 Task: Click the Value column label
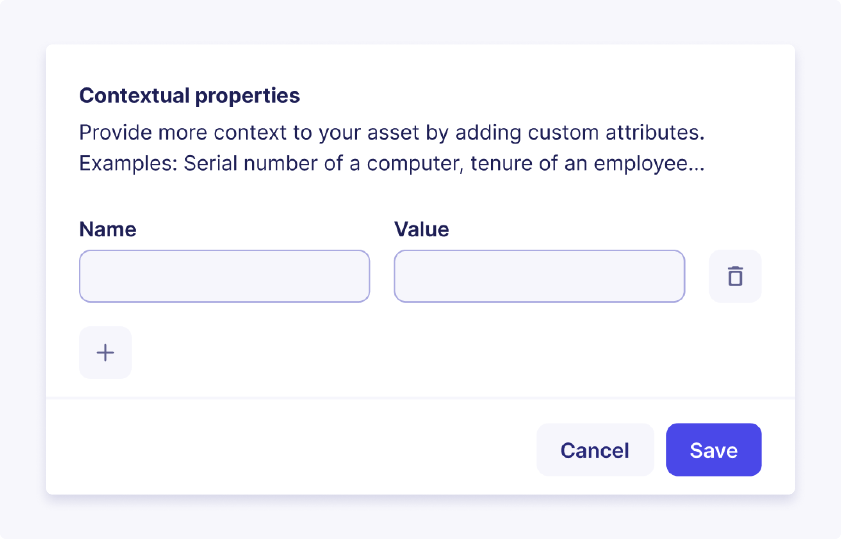[x=422, y=229]
